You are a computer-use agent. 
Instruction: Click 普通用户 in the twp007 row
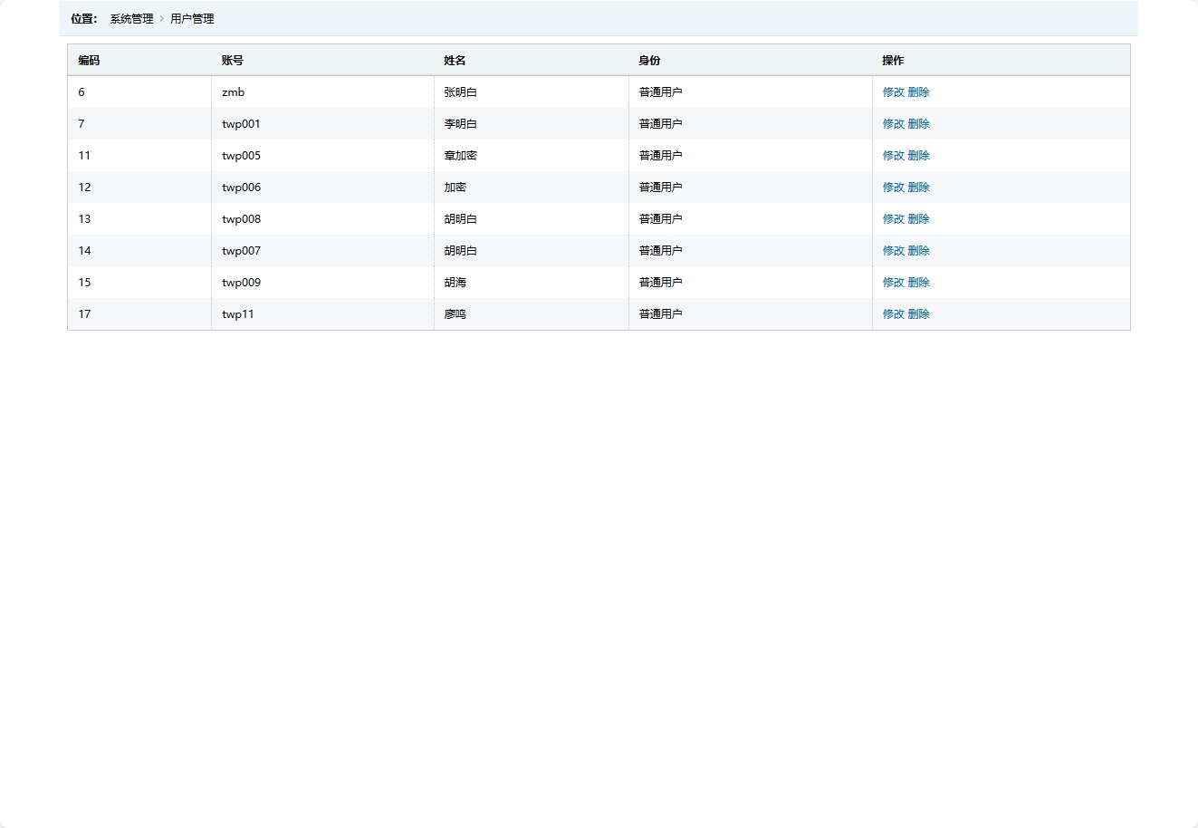click(x=660, y=251)
